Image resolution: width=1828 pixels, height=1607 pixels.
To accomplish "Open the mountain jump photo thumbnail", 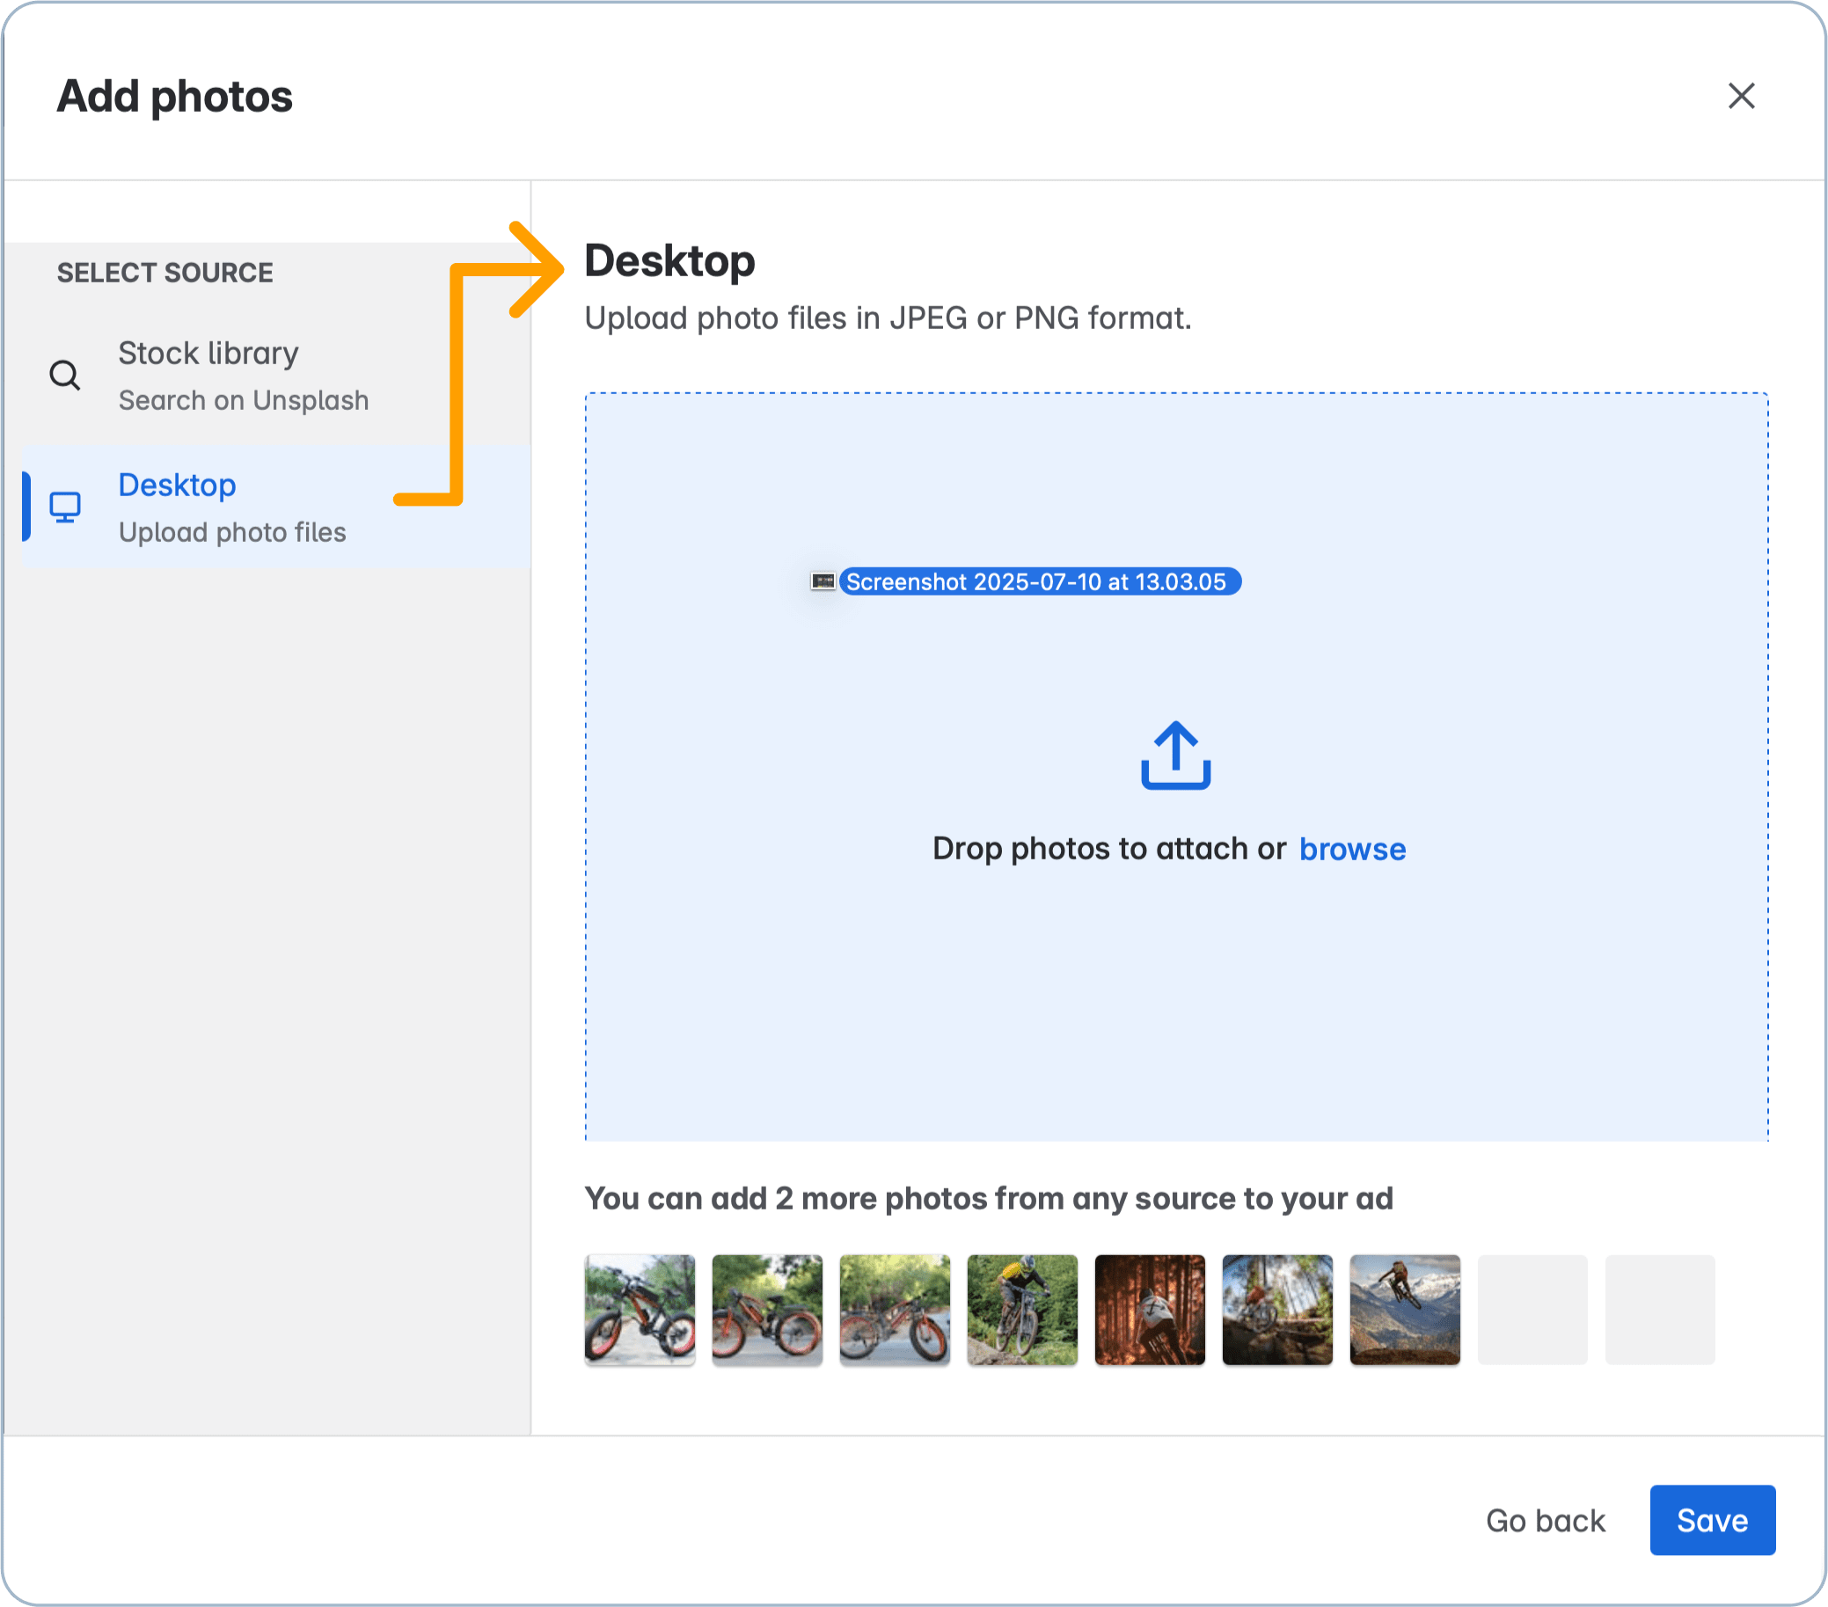I will 1405,1310.
